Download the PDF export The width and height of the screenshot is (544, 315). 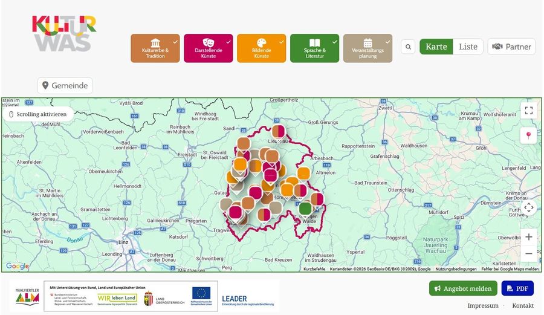point(517,288)
